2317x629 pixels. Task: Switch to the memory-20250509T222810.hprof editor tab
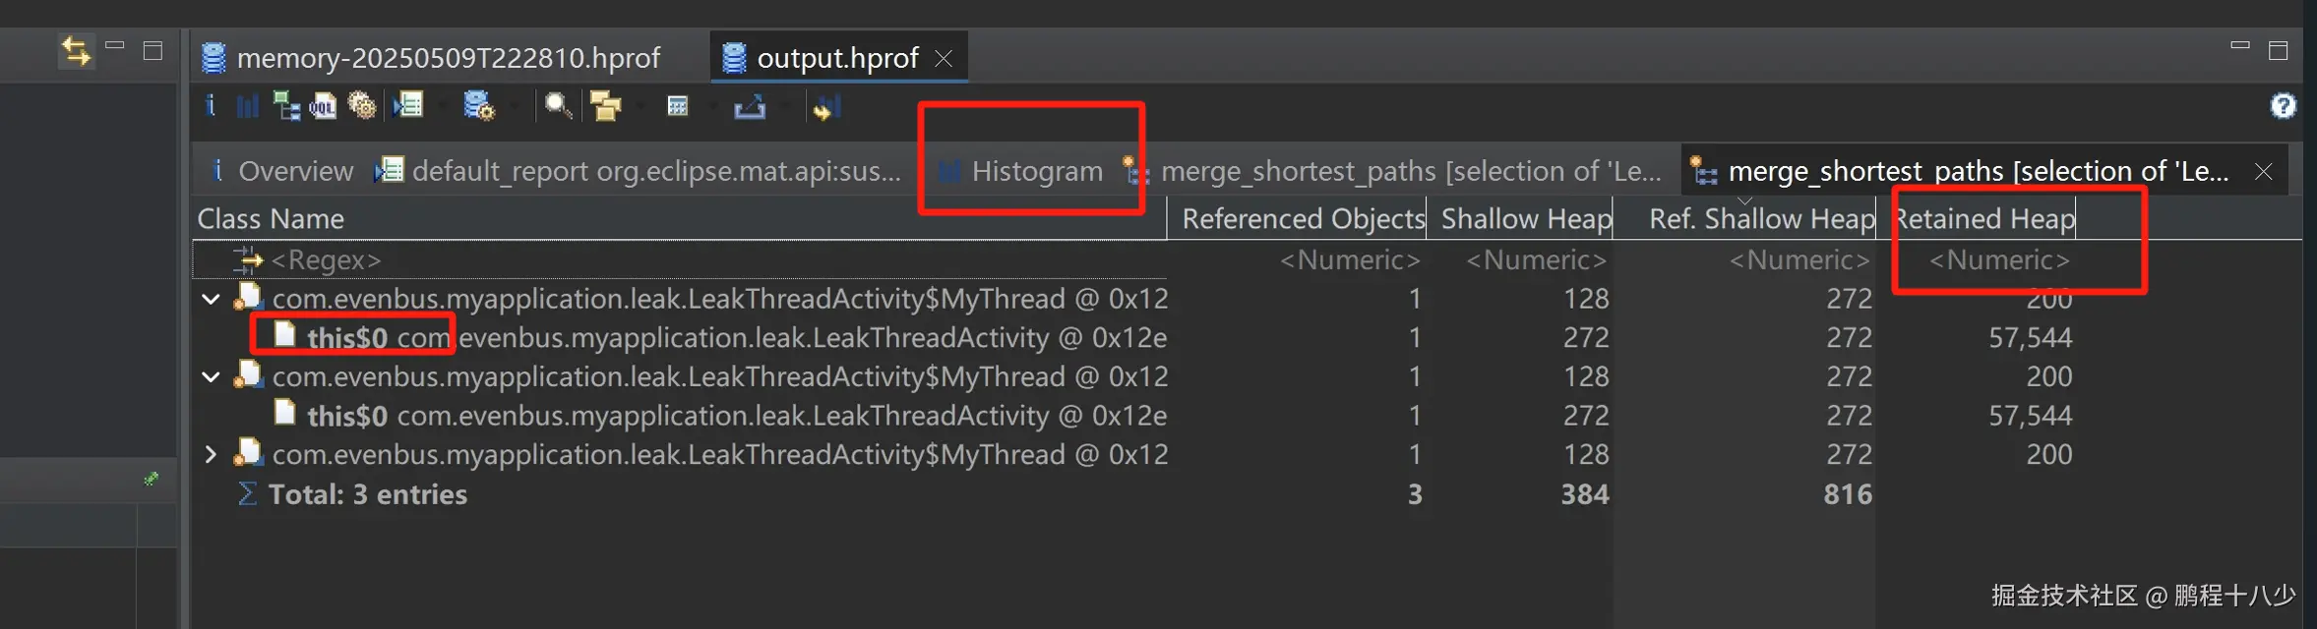click(448, 58)
